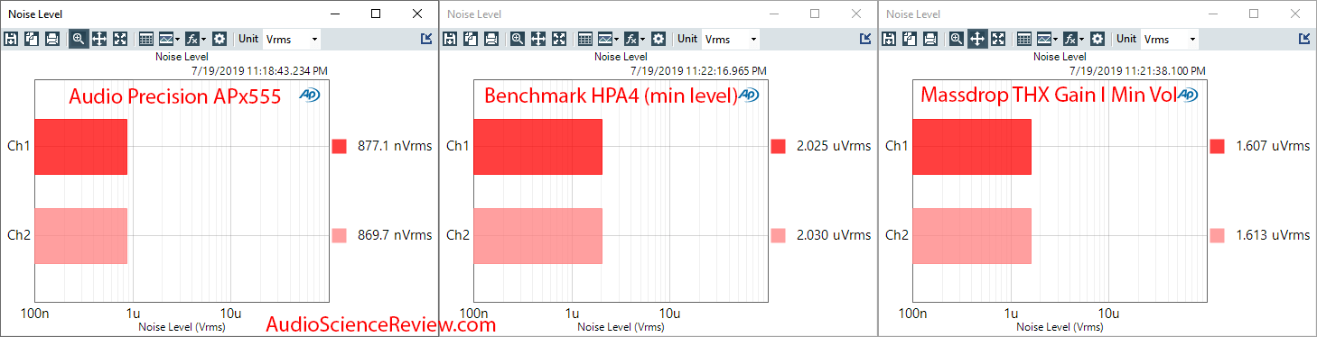1317x337 pixels.
Task: Select Pan tool in Audio Precision APx555 window
Action: click(x=99, y=39)
